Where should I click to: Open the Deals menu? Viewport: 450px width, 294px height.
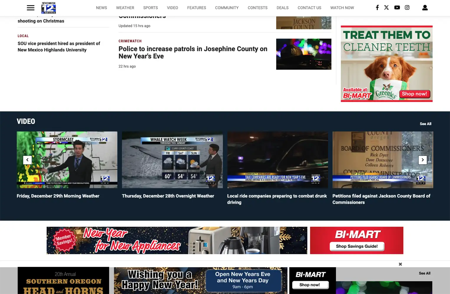tap(282, 8)
